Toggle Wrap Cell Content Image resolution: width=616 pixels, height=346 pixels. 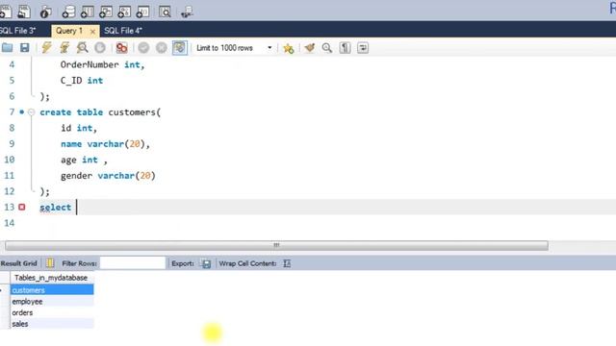point(287,263)
